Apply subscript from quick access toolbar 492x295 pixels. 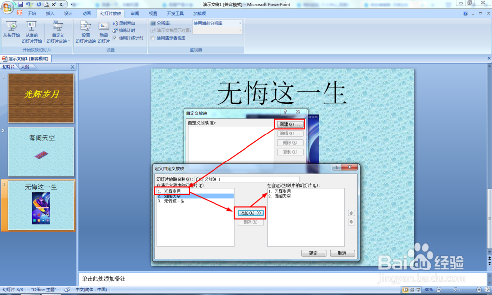click(x=61, y=4)
